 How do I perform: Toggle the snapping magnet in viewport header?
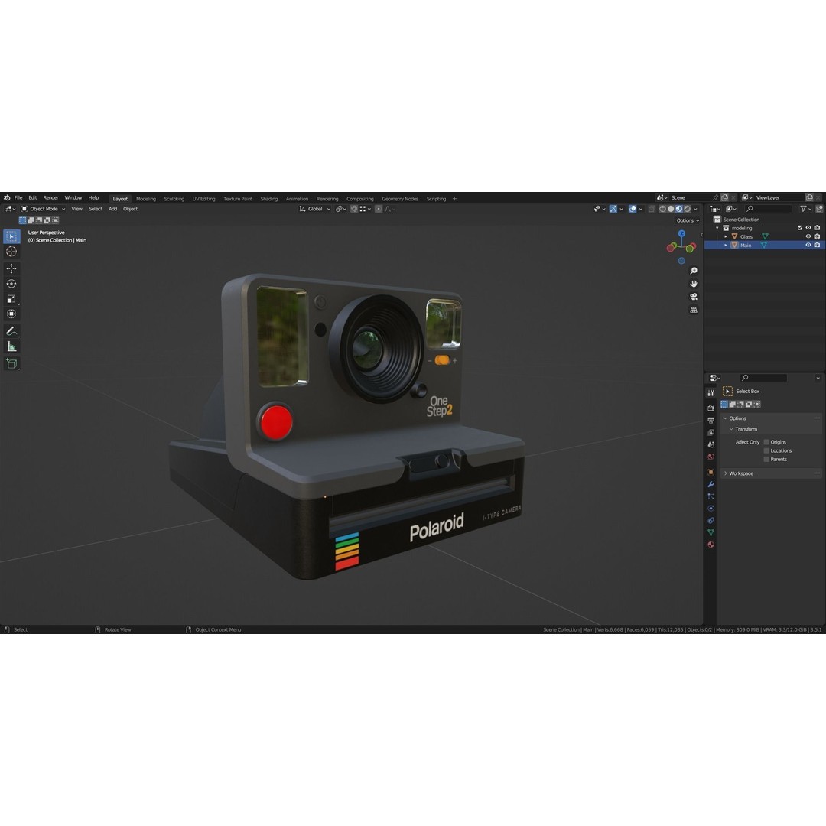354,209
